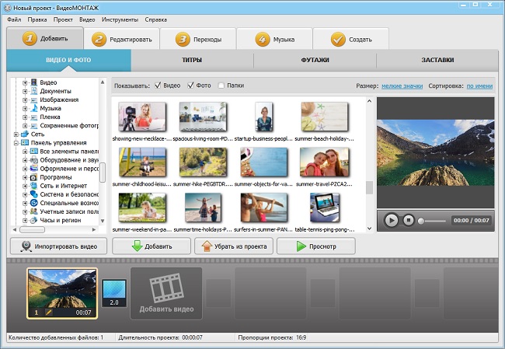Click the filmstrip Добавить видео placeholder

point(166,293)
